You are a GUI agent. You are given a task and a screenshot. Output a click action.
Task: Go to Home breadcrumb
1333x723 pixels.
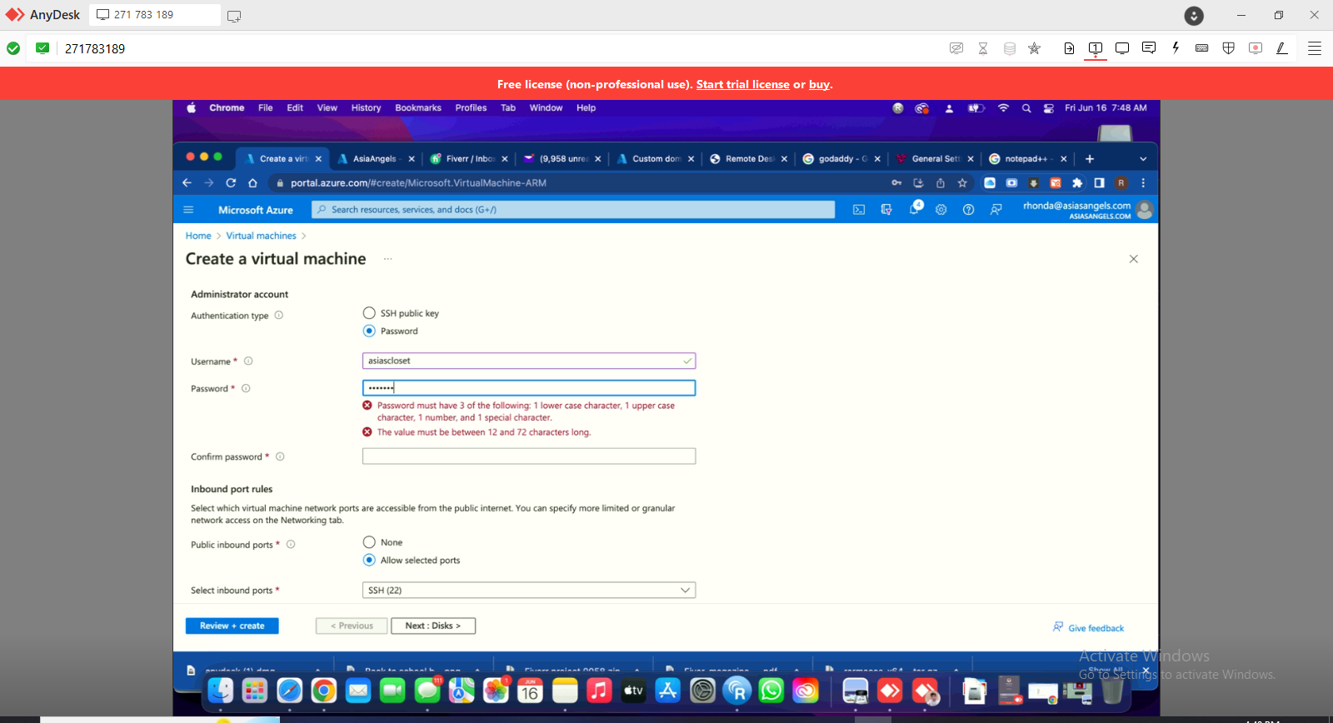tap(198, 236)
